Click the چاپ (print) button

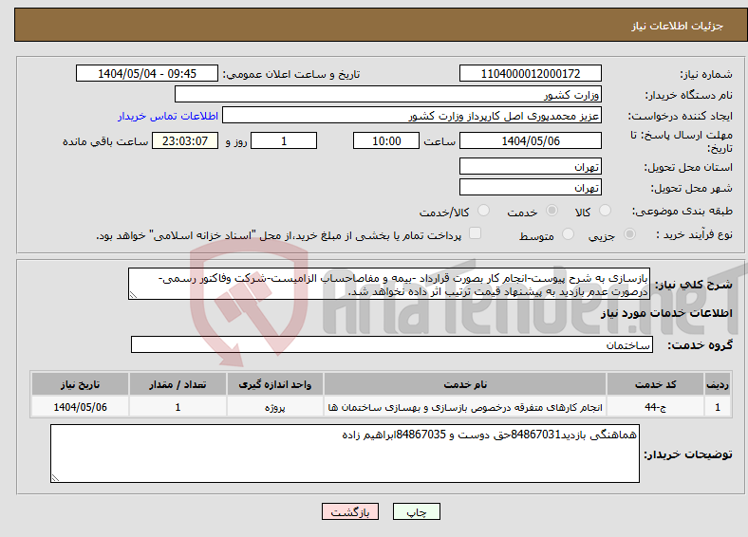click(416, 511)
